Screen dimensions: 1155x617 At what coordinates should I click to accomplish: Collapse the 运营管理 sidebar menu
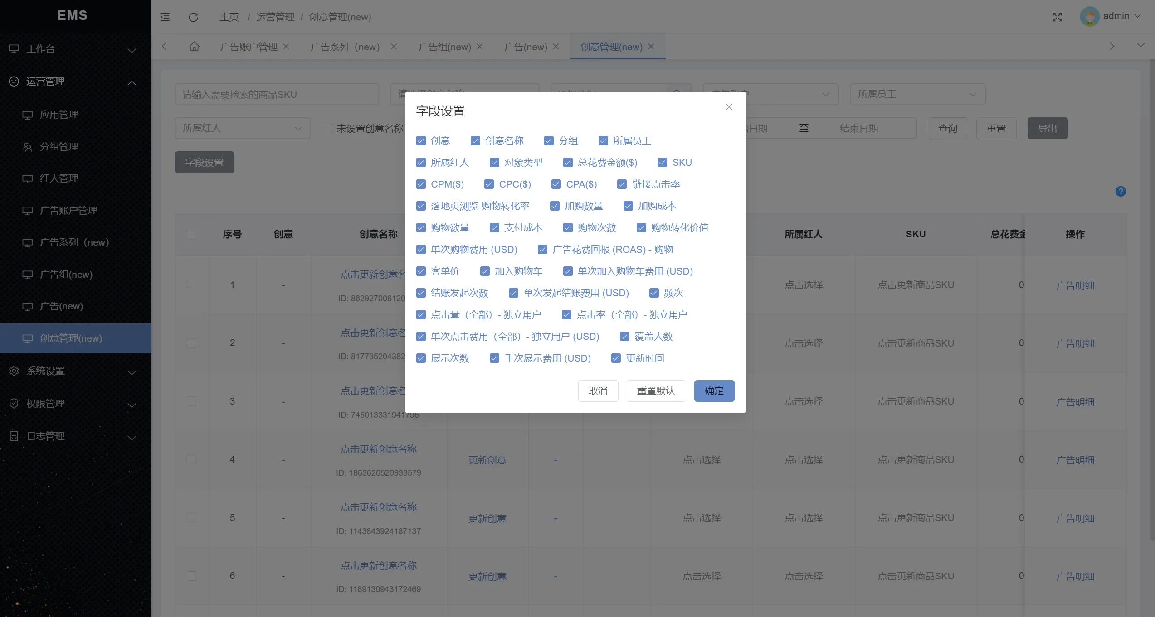[x=132, y=82]
